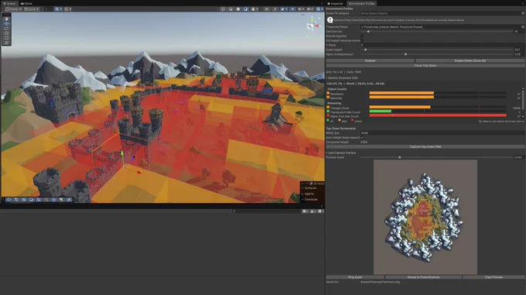
Task: Enable the Full Height checkbox
Action: coord(362,40)
